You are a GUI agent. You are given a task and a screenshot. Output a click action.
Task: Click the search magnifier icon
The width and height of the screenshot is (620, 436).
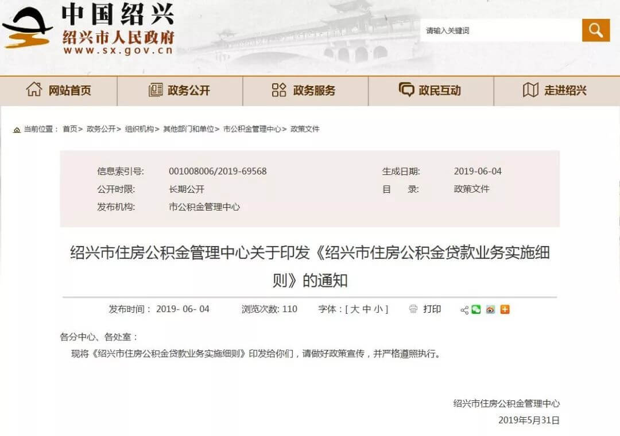coord(595,30)
